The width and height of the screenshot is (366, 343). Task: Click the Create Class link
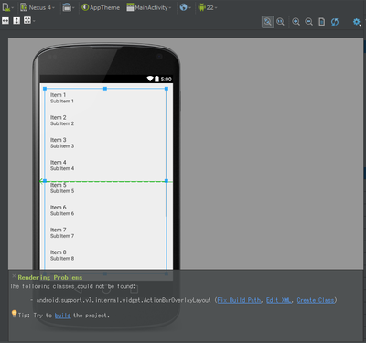(x=316, y=300)
